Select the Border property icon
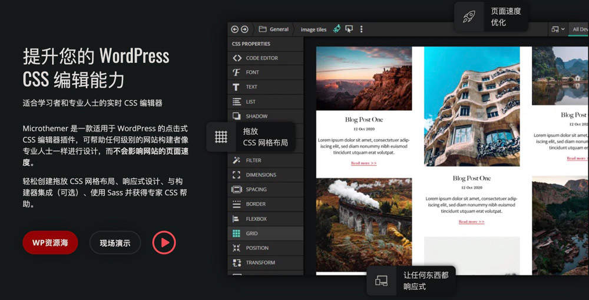 [237, 204]
